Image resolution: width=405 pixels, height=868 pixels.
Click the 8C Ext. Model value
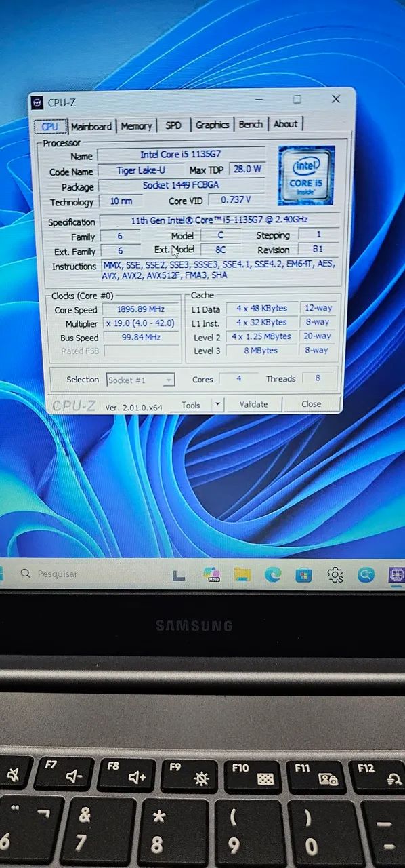click(221, 250)
